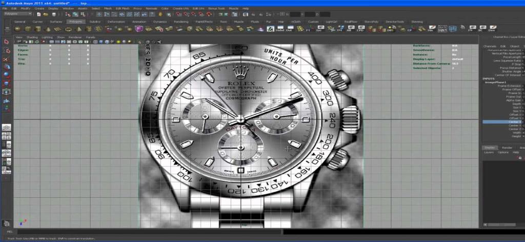Image resolution: width=525 pixels, height=242 pixels.
Task: Switch to the Deformation shelf tab
Action: point(116,22)
